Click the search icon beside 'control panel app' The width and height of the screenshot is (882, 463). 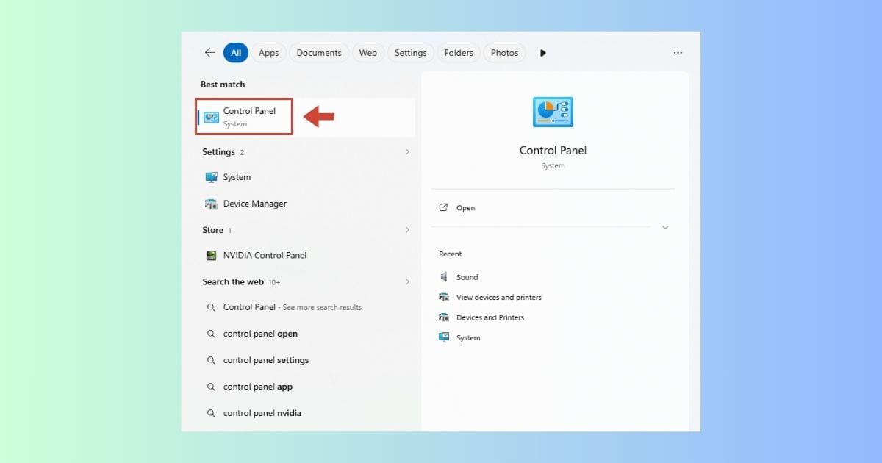pos(211,387)
